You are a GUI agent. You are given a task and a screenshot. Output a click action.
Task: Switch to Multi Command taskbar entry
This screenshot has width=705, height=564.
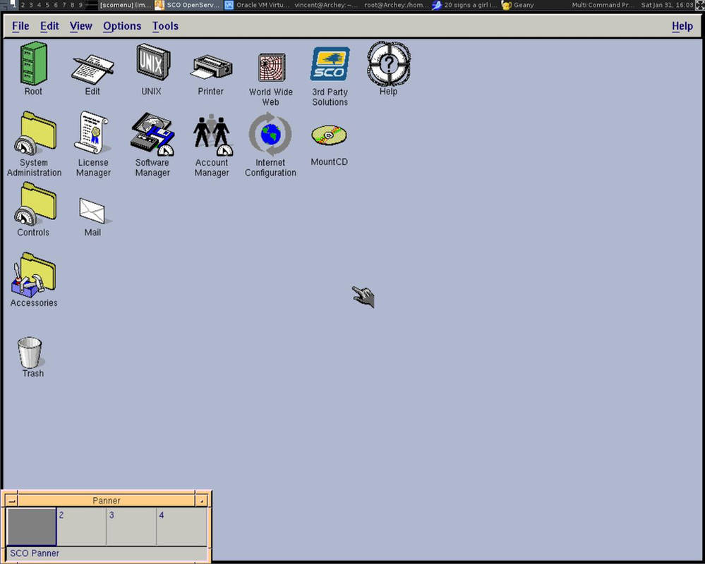(x=603, y=5)
